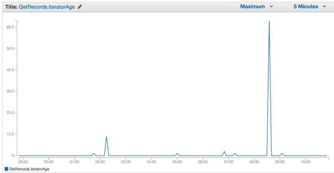
Task: Click the 10.0 value axis label
Action: tap(10, 134)
